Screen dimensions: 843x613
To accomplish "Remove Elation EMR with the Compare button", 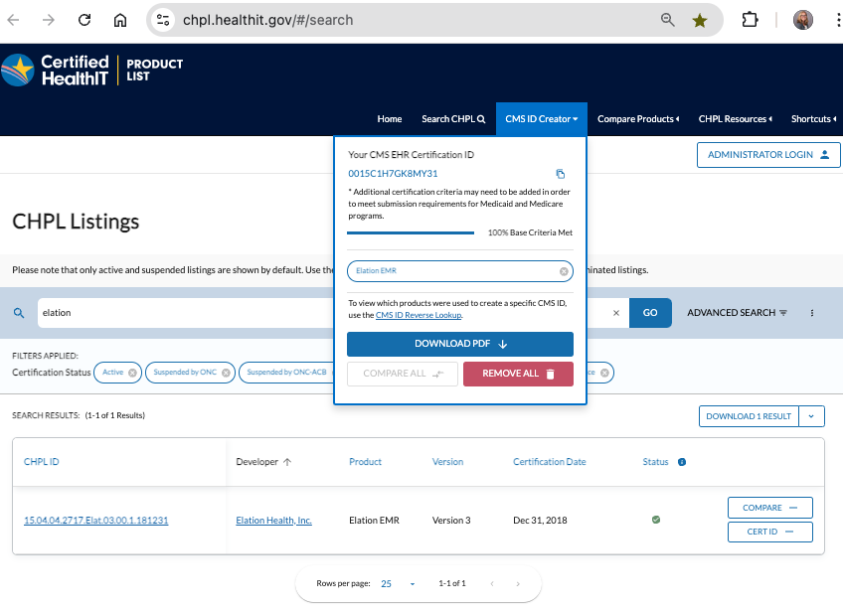I will tap(769, 508).
